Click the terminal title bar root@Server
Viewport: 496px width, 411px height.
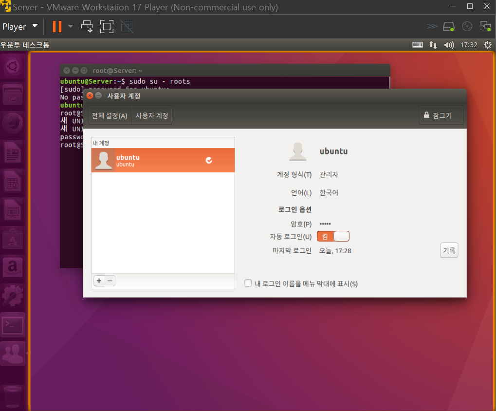click(x=225, y=70)
